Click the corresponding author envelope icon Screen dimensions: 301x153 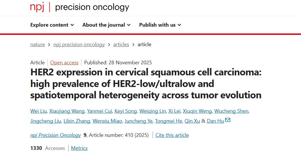click(227, 120)
